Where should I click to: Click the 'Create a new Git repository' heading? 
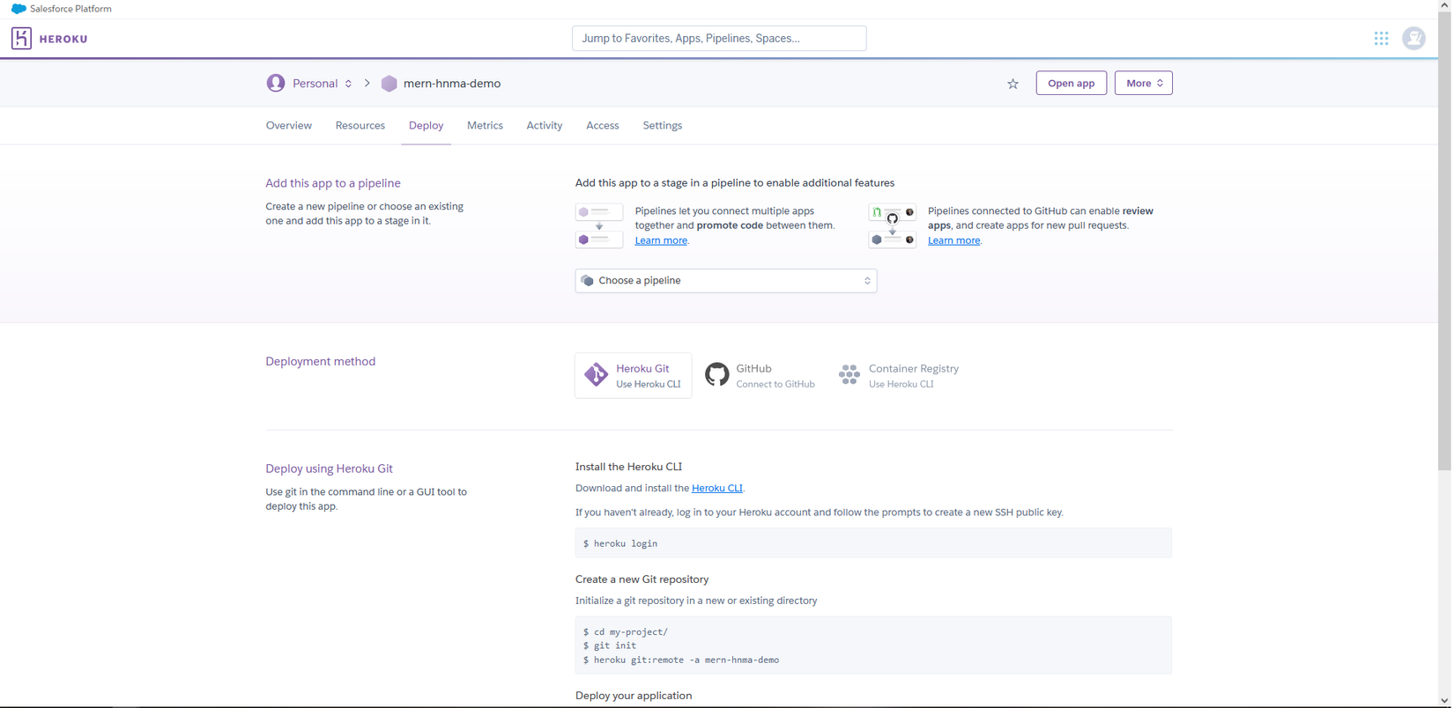coord(642,579)
